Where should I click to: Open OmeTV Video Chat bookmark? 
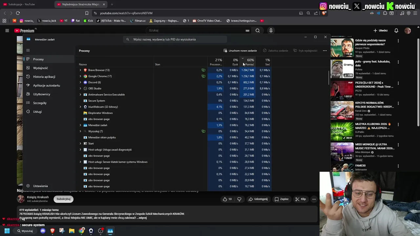(x=207, y=21)
